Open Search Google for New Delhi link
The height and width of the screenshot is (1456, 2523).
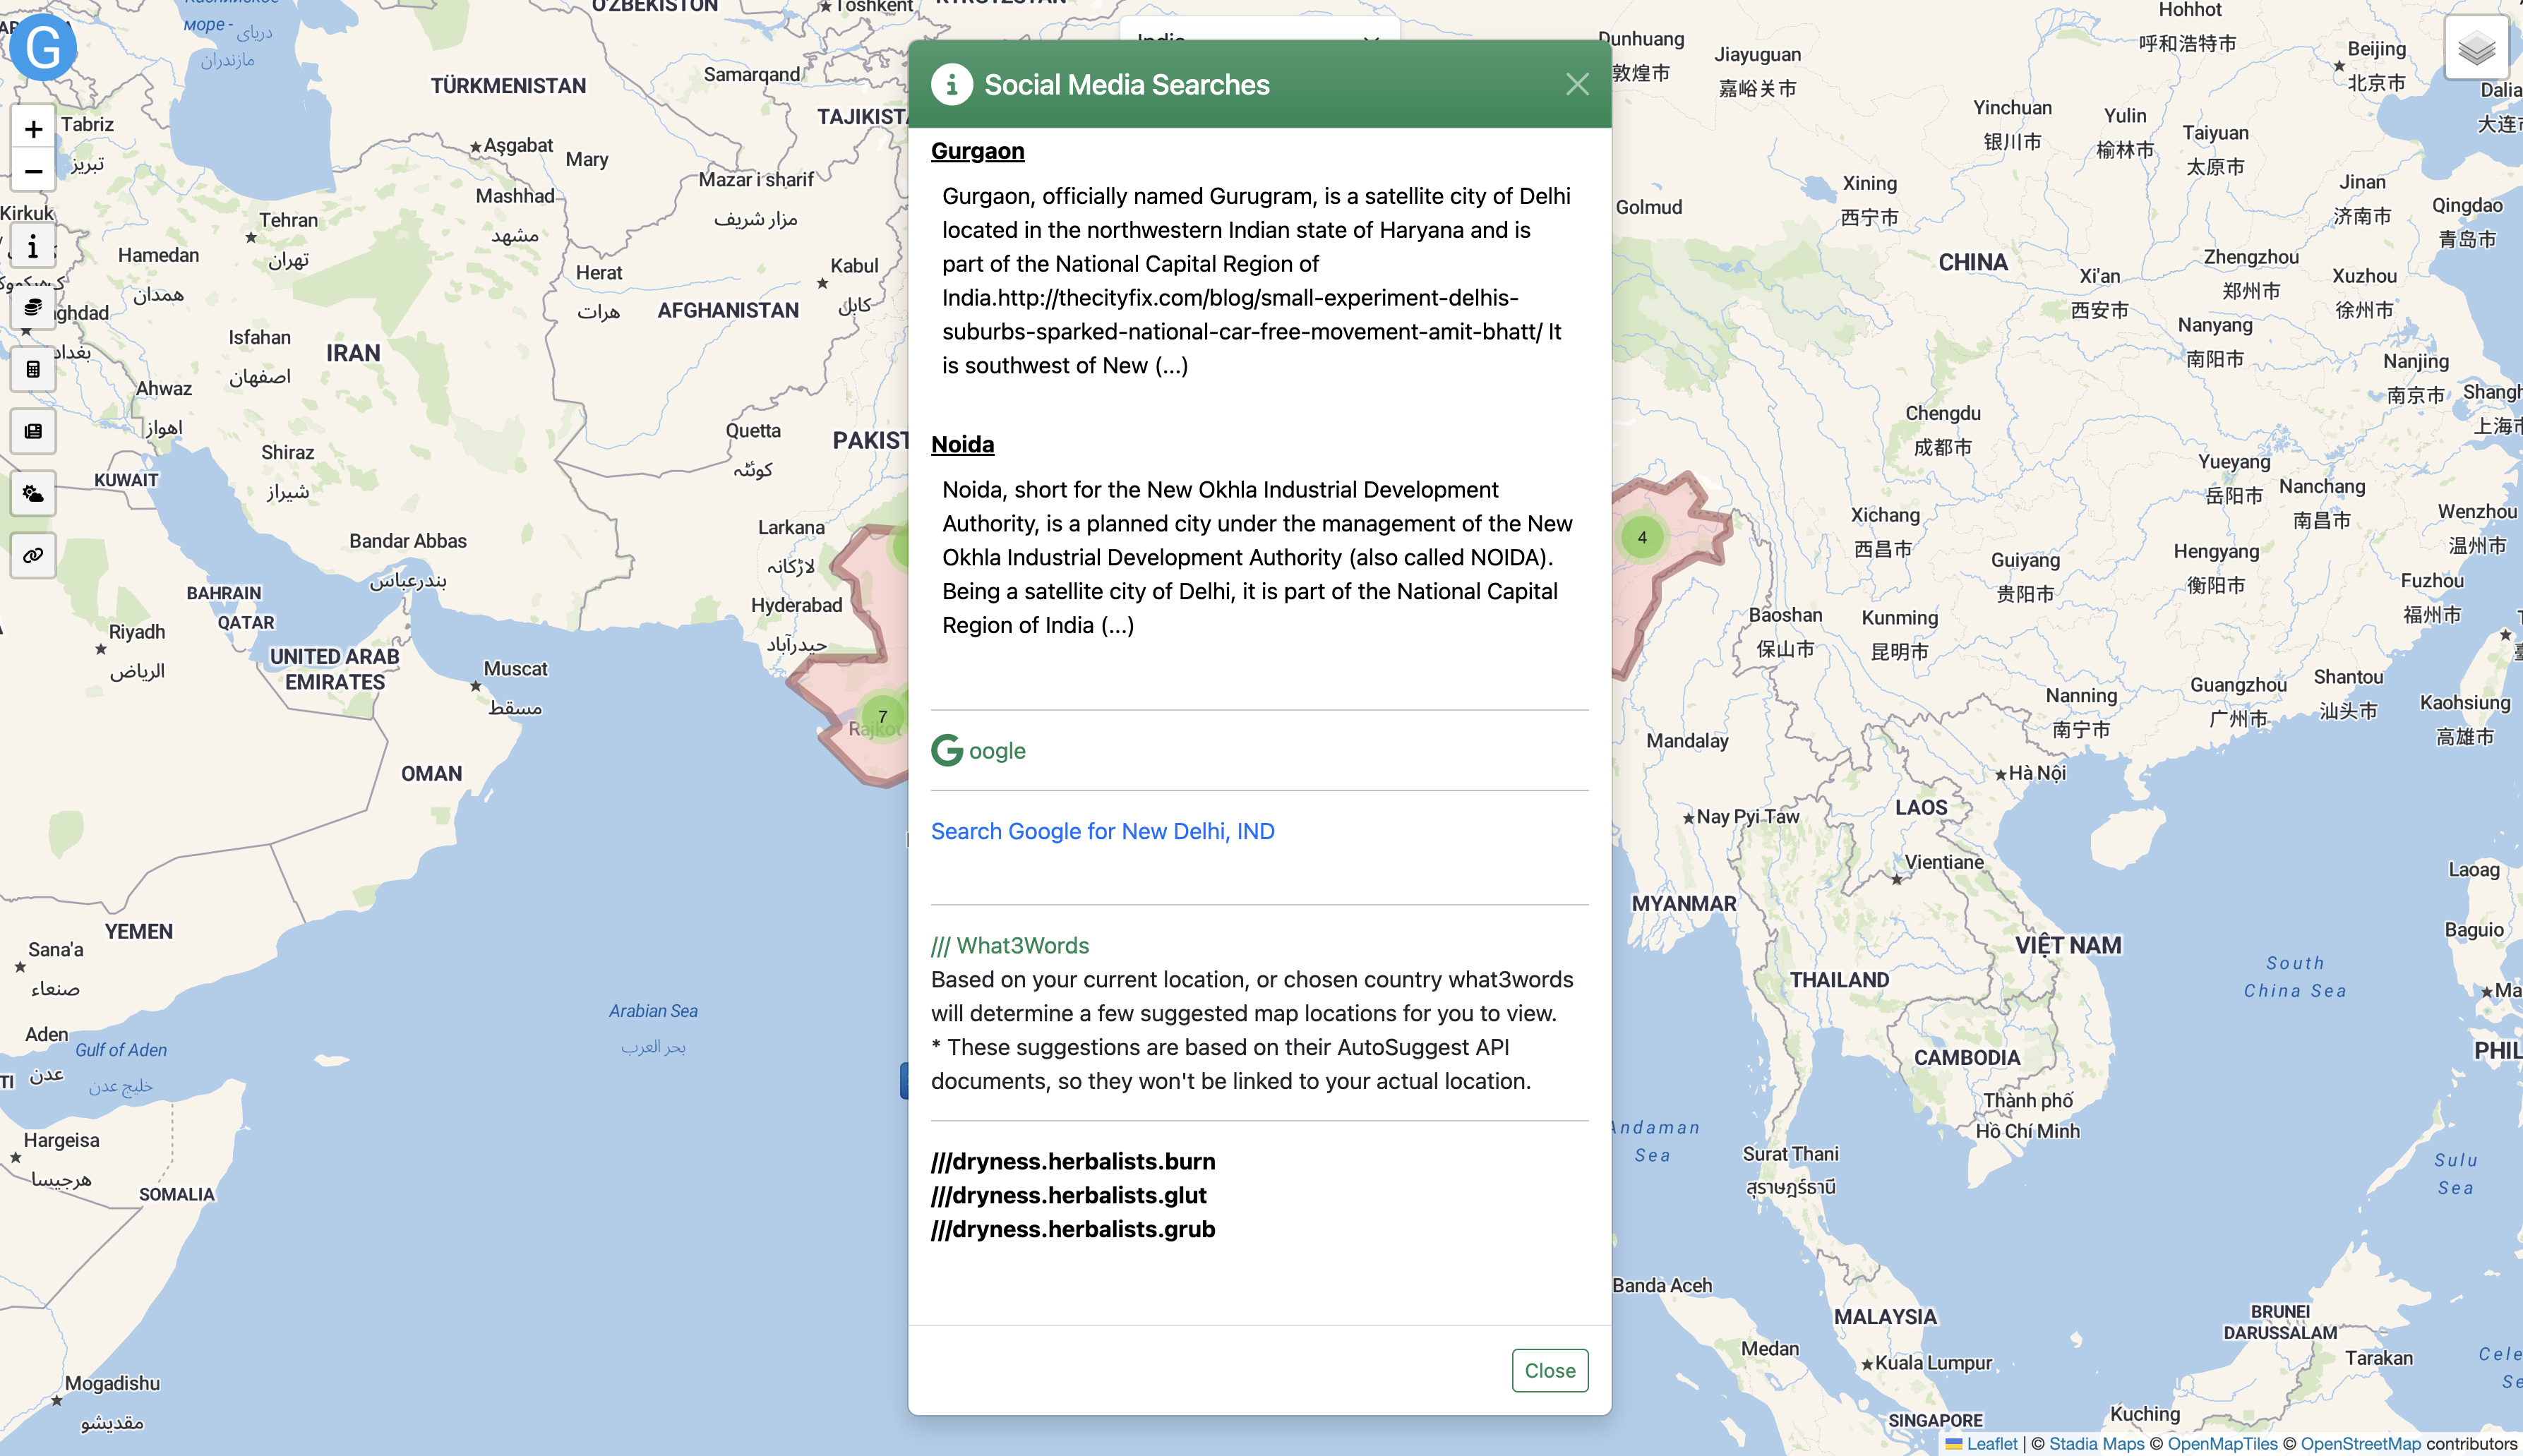(x=1102, y=831)
